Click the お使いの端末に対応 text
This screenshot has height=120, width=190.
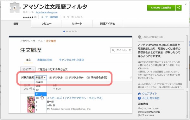153,37
